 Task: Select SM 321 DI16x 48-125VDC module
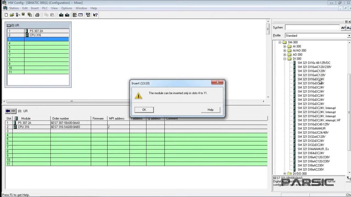(x=314, y=63)
